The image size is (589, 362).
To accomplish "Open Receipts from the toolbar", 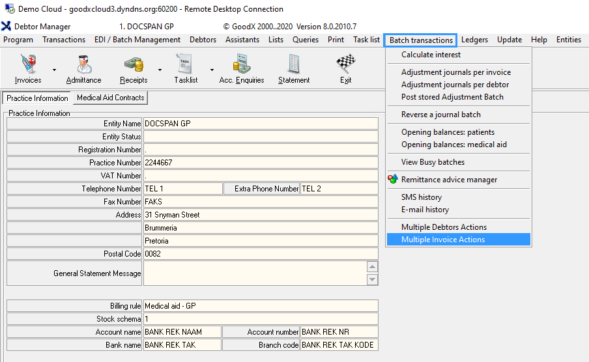I will pyautogui.click(x=134, y=68).
